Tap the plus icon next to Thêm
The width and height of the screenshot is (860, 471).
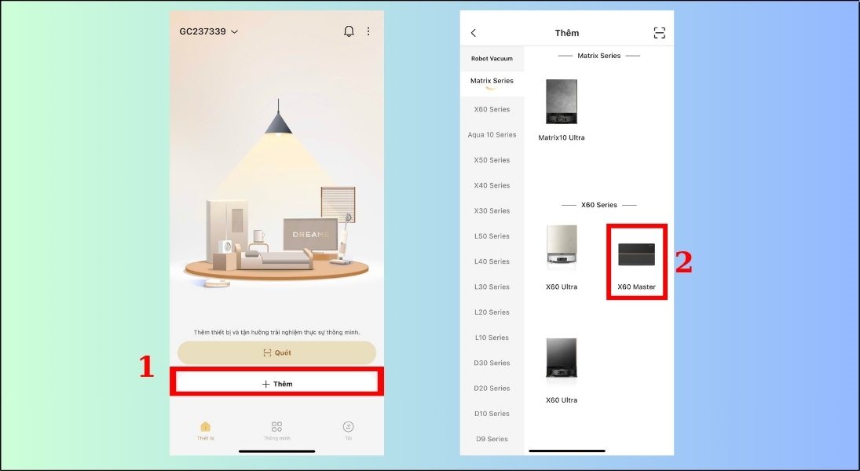[265, 383]
